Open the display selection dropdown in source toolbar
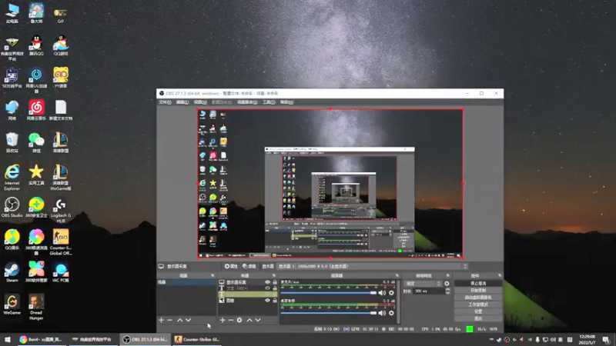This screenshot has height=346, width=616. tap(373, 266)
